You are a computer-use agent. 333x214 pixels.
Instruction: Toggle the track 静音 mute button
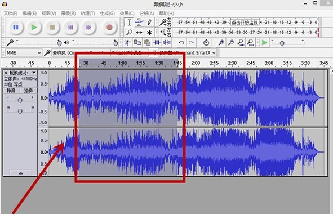pyautogui.click(x=11, y=91)
